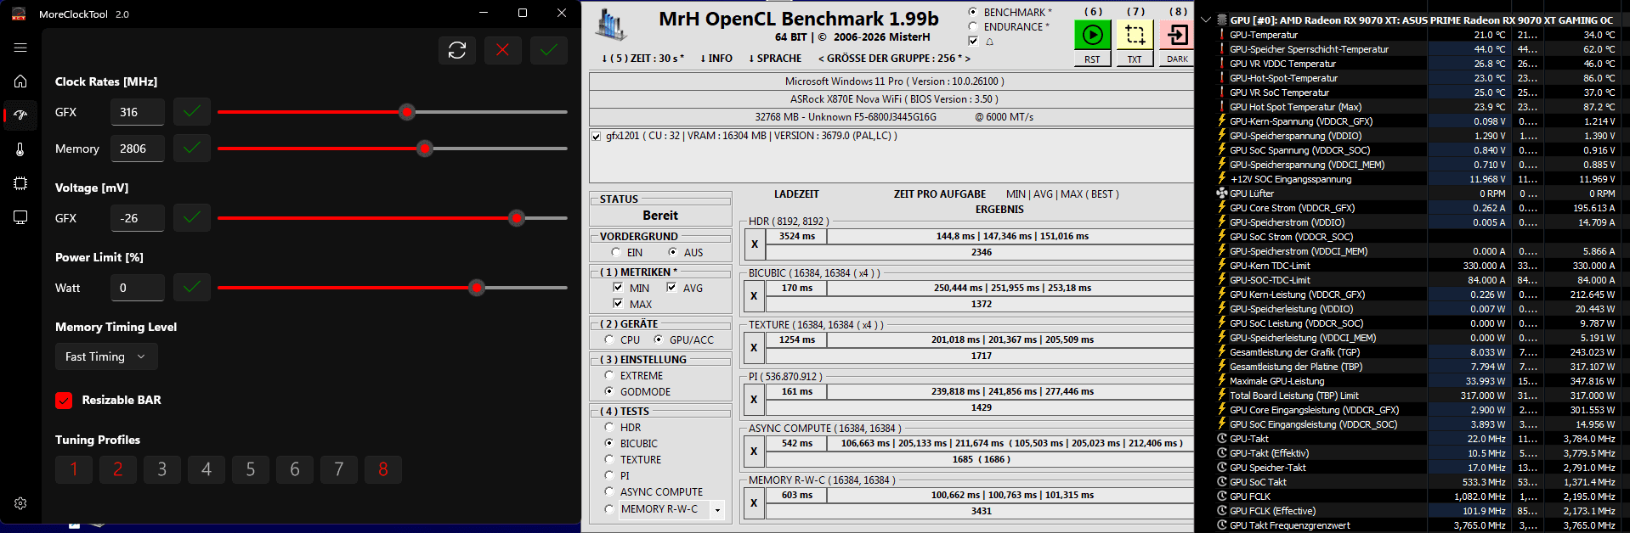The width and height of the screenshot is (1630, 533).
Task: Open the Fast Timing memory level dropdown
Action: coord(106,356)
